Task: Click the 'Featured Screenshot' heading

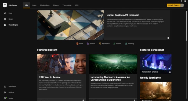Action: point(152,50)
